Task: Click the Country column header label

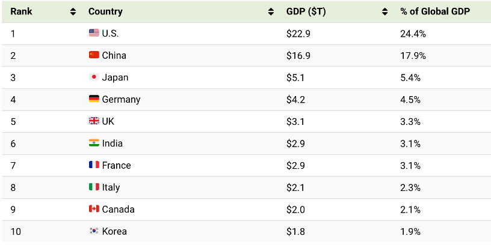Action: point(105,11)
